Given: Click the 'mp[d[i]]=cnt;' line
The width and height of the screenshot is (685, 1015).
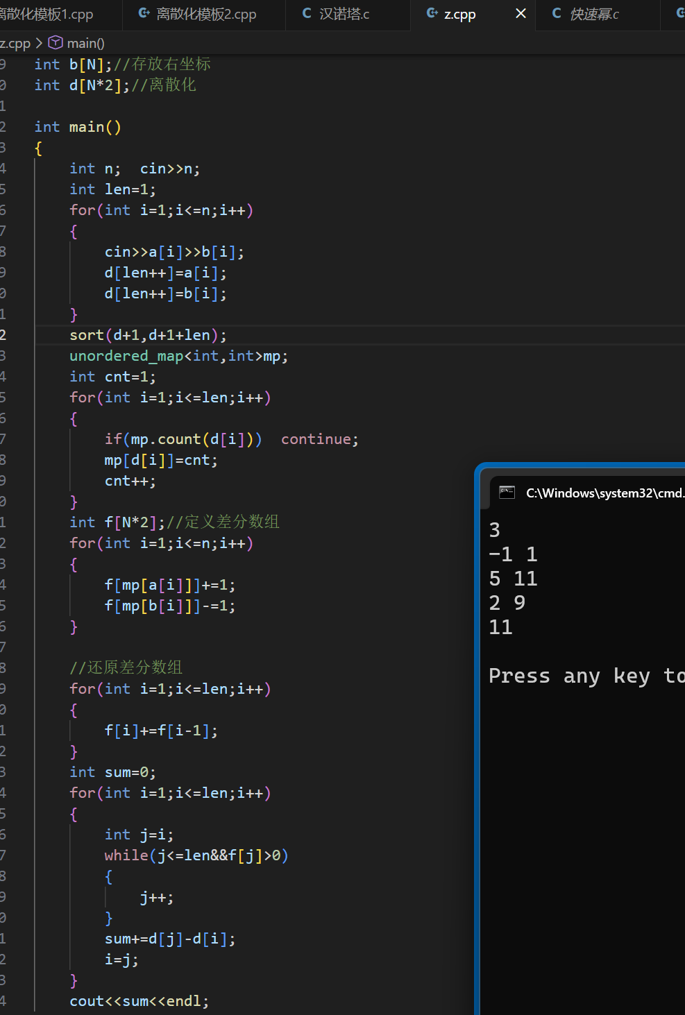Looking at the screenshot, I should coord(161,460).
